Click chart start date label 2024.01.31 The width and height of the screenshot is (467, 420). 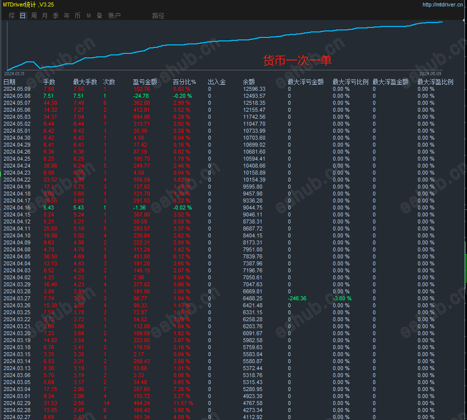tap(14, 73)
